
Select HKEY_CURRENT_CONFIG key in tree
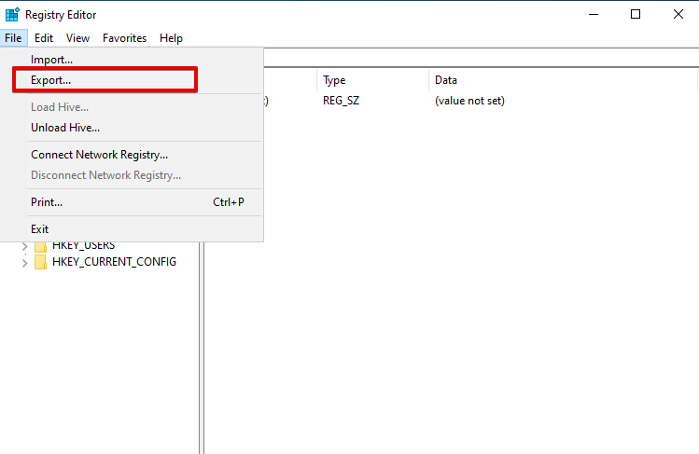[x=114, y=262]
